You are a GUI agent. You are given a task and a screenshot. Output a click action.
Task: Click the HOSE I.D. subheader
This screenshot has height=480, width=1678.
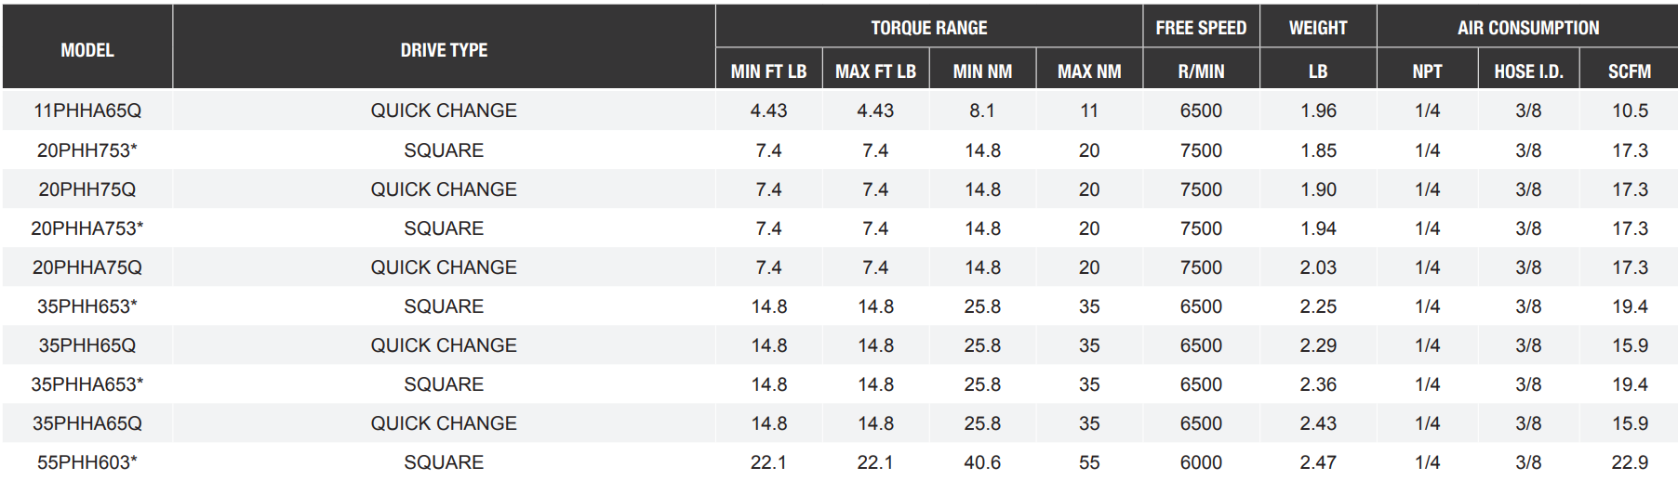click(x=1528, y=71)
